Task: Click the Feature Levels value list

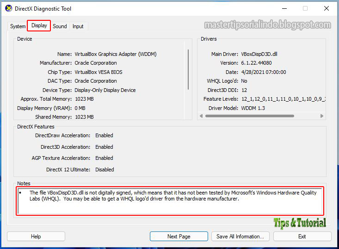Action: [x=284, y=99]
